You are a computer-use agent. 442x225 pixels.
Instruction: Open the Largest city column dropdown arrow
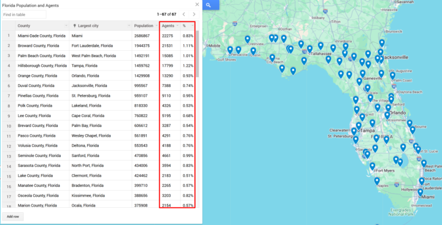point(129,26)
